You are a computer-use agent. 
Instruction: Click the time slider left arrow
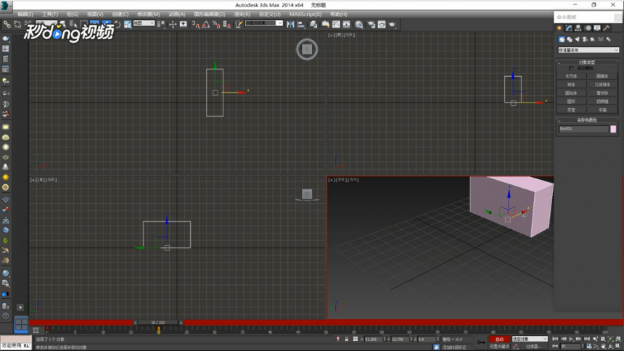click(135, 322)
